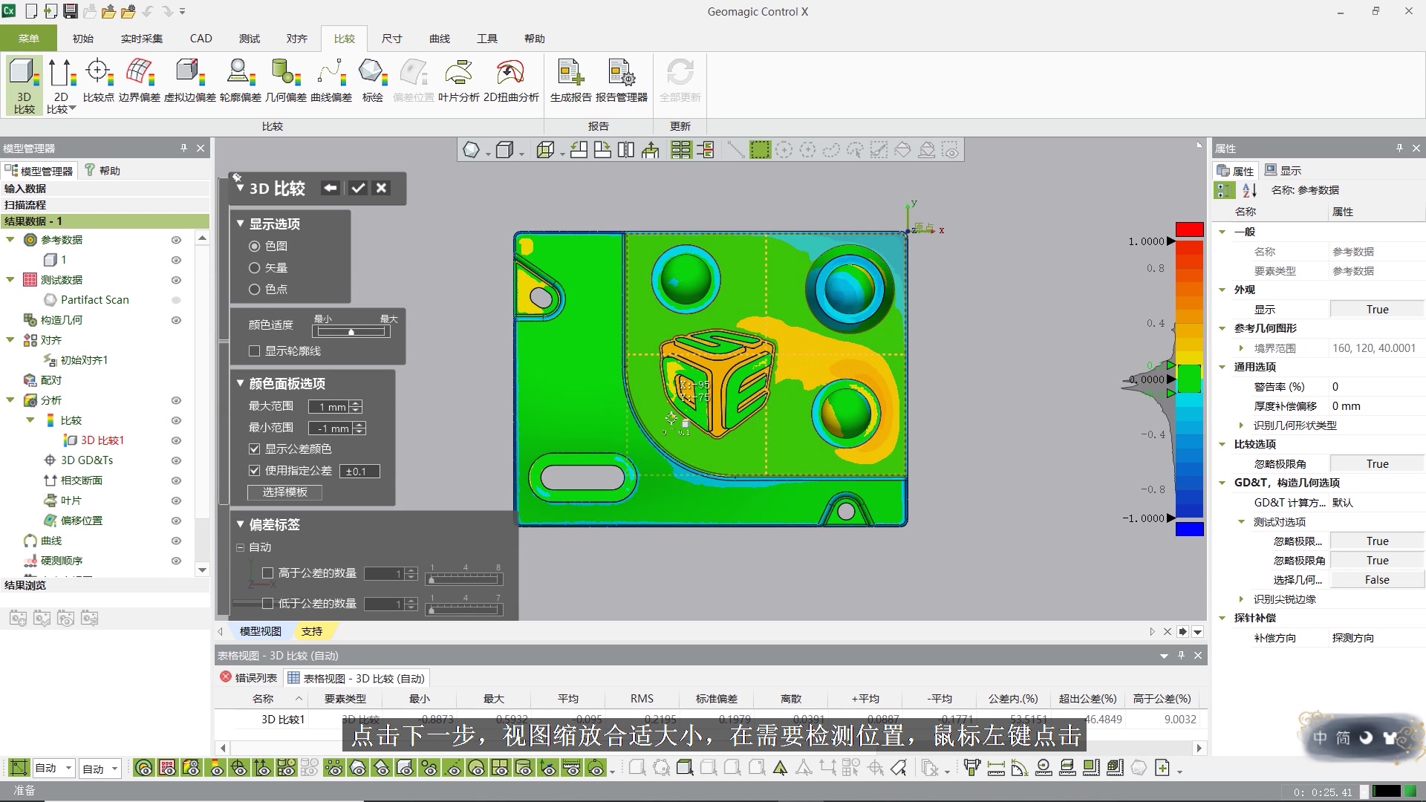Viewport: 1426px width, 802px height.
Task: Collapse the 颜色面板选项 section
Action: [x=241, y=383]
